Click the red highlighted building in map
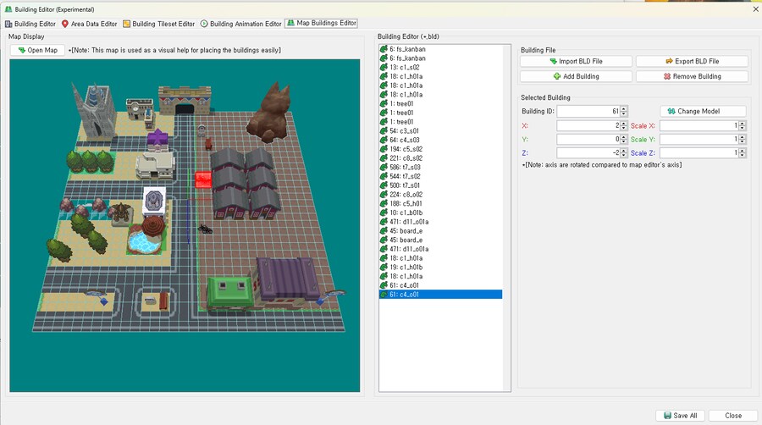 pos(203,179)
